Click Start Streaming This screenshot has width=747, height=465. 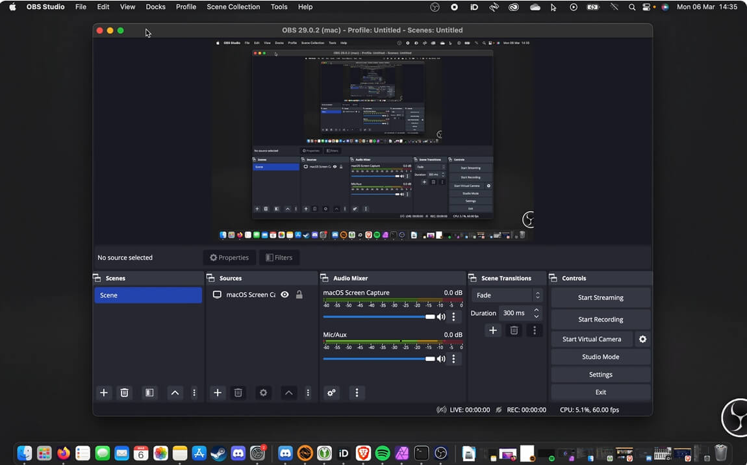pos(601,298)
